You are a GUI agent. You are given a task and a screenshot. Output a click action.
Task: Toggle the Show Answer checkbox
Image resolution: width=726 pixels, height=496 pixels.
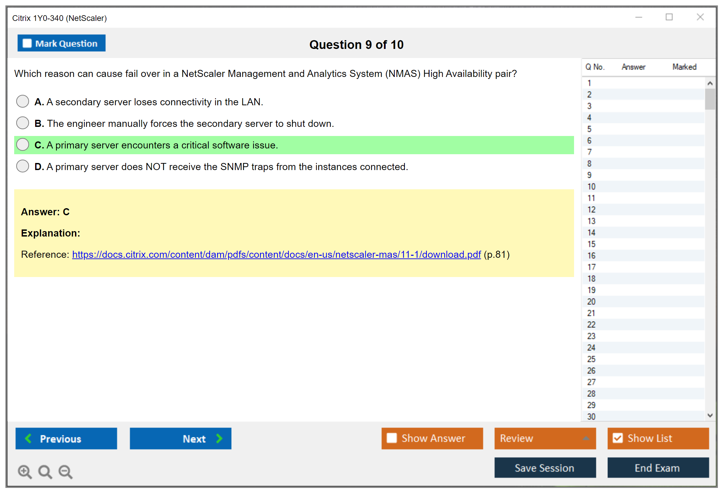point(392,438)
